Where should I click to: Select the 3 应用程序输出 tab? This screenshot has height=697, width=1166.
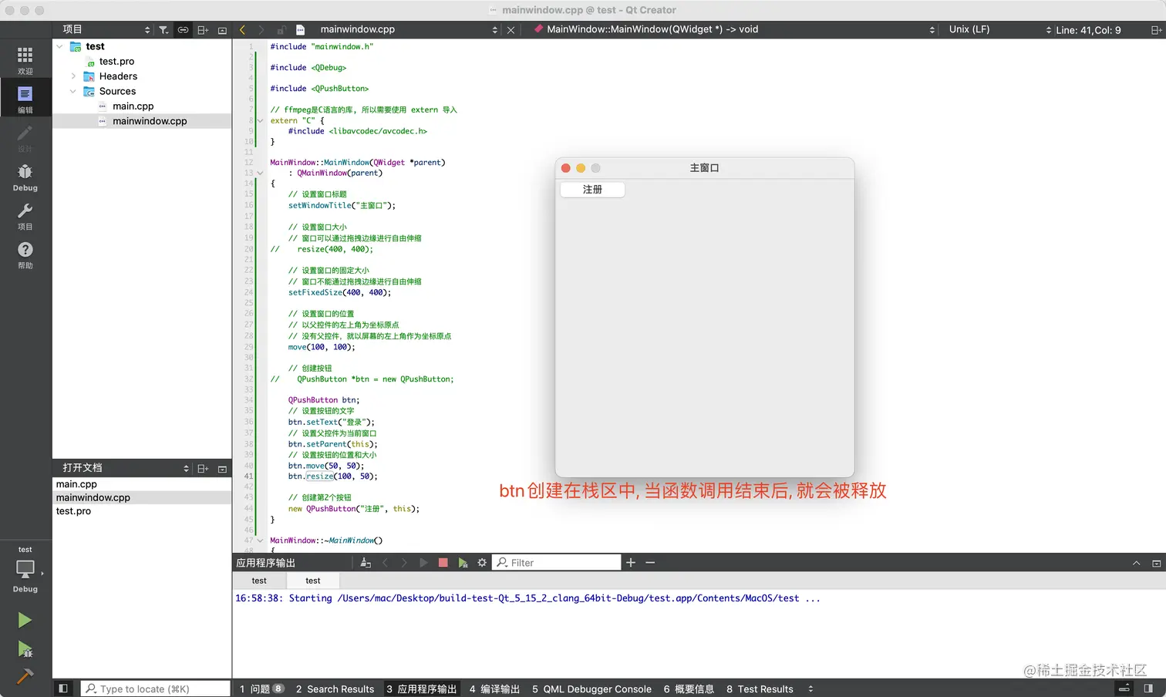421,689
